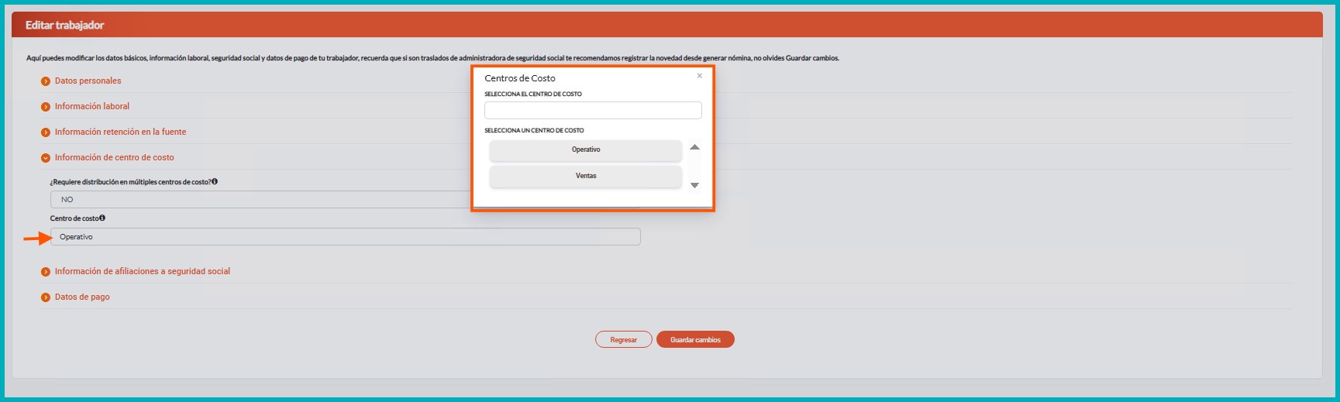Click the icon beside Información de afiliaciones a seguridad social
The width and height of the screenshot is (1340, 402).
tap(46, 272)
